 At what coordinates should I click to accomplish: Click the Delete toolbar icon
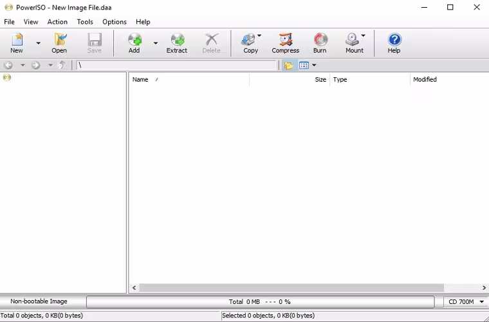point(212,43)
